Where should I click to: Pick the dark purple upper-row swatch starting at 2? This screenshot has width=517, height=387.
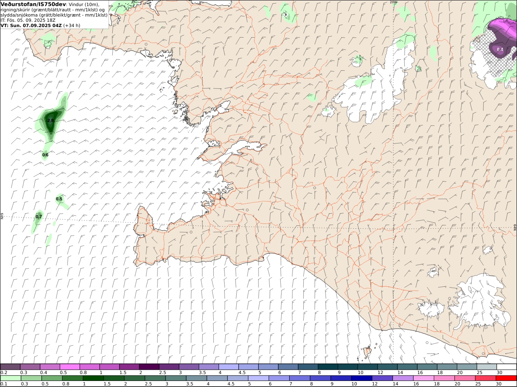click(149, 367)
